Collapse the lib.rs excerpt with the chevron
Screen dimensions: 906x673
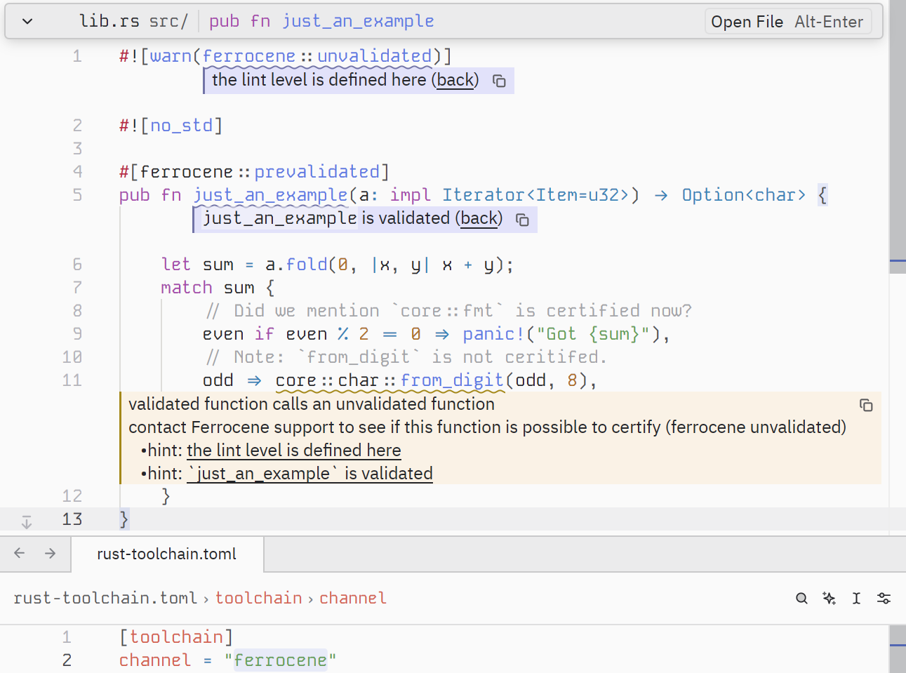27,21
